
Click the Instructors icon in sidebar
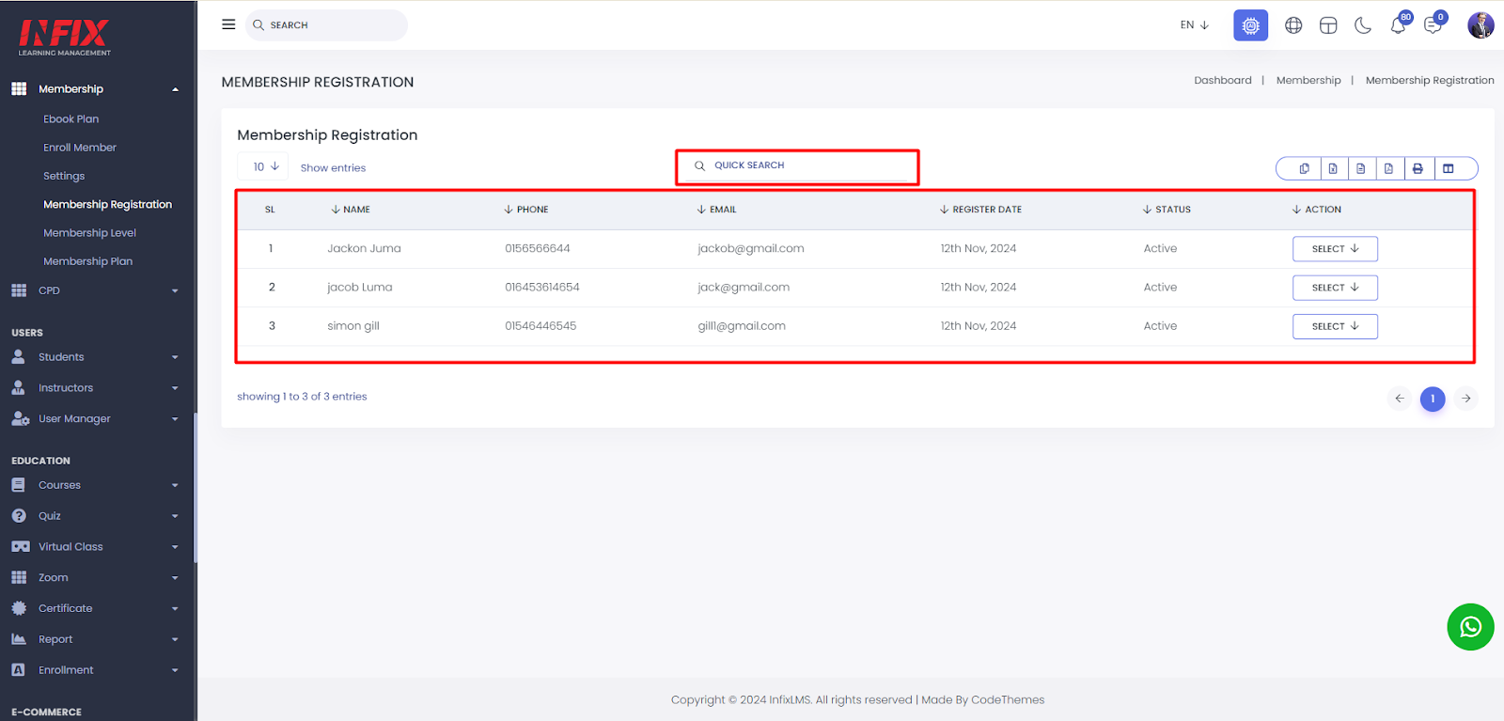pos(18,387)
